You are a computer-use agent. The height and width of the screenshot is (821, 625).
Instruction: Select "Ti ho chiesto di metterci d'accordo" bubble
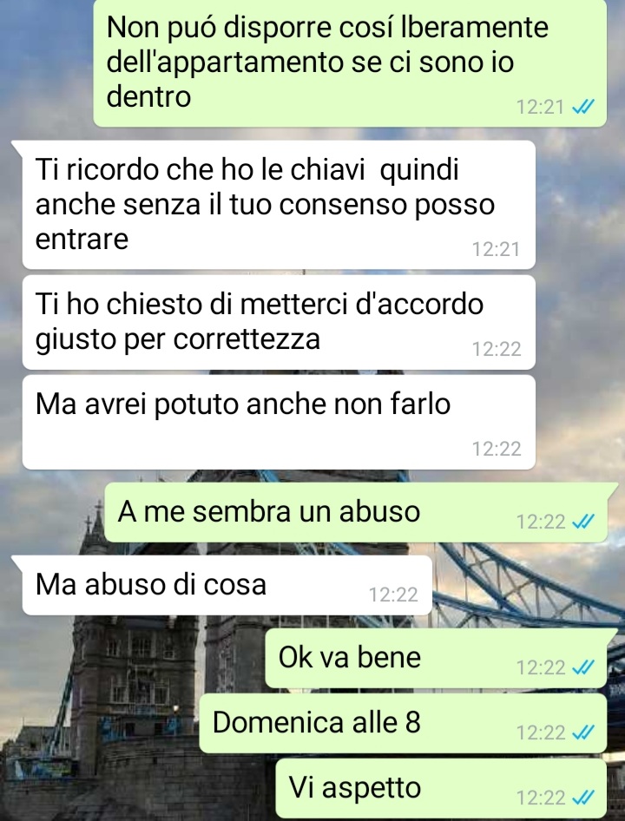point(279,323)
